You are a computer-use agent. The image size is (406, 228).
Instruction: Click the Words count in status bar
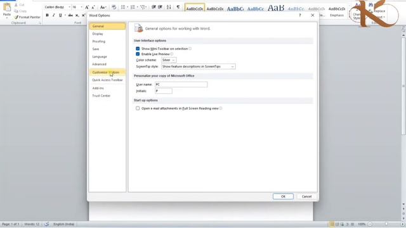(x=32, y=224)
